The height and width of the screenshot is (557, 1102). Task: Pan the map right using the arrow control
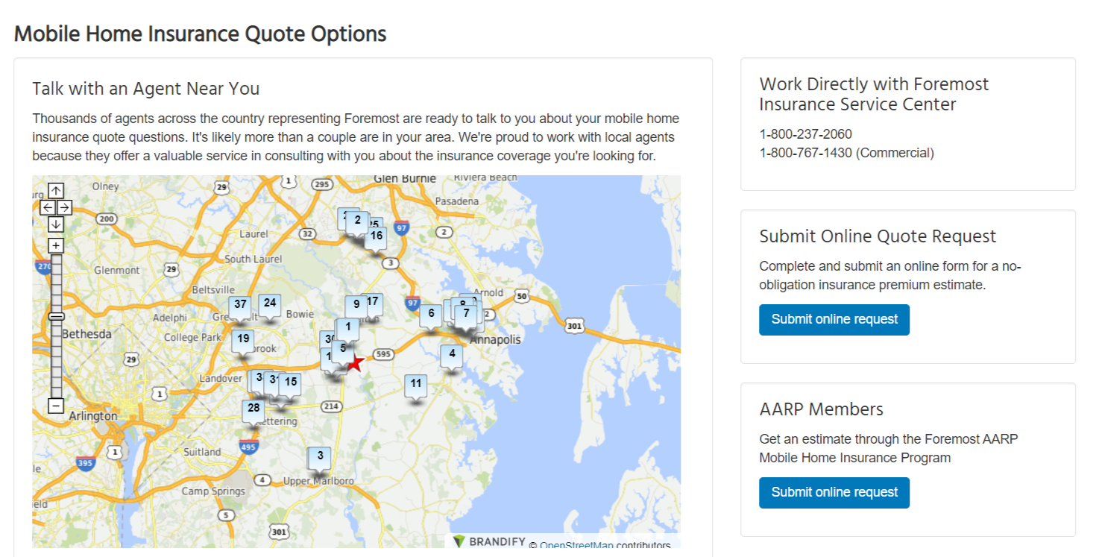(63, 207)
